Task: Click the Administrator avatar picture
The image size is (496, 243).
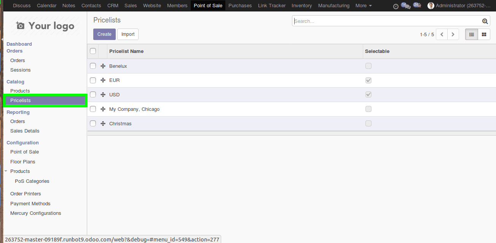Action: click(431, 6)
